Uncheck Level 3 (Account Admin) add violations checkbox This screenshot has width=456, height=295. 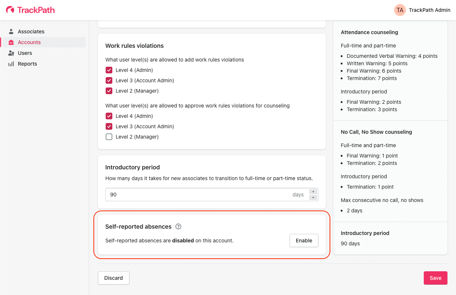click(x=109, y=80)
